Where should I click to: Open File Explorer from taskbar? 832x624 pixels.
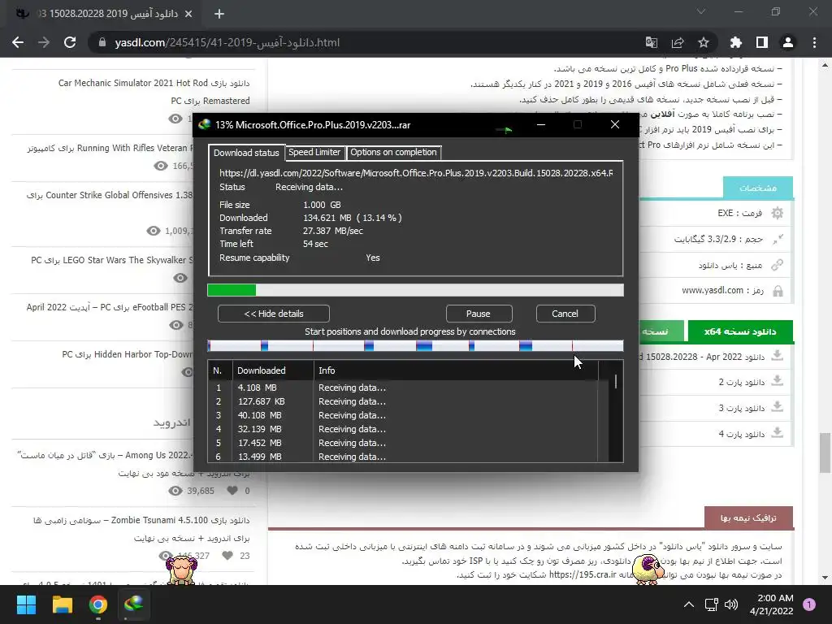62,604
